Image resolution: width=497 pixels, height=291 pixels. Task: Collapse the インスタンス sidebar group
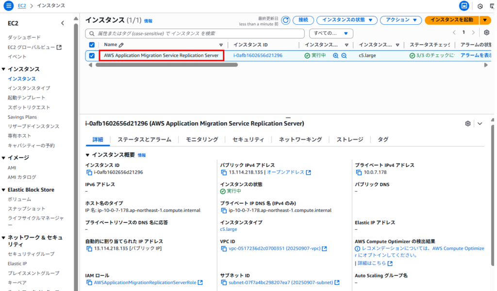(x=3, y=69)
